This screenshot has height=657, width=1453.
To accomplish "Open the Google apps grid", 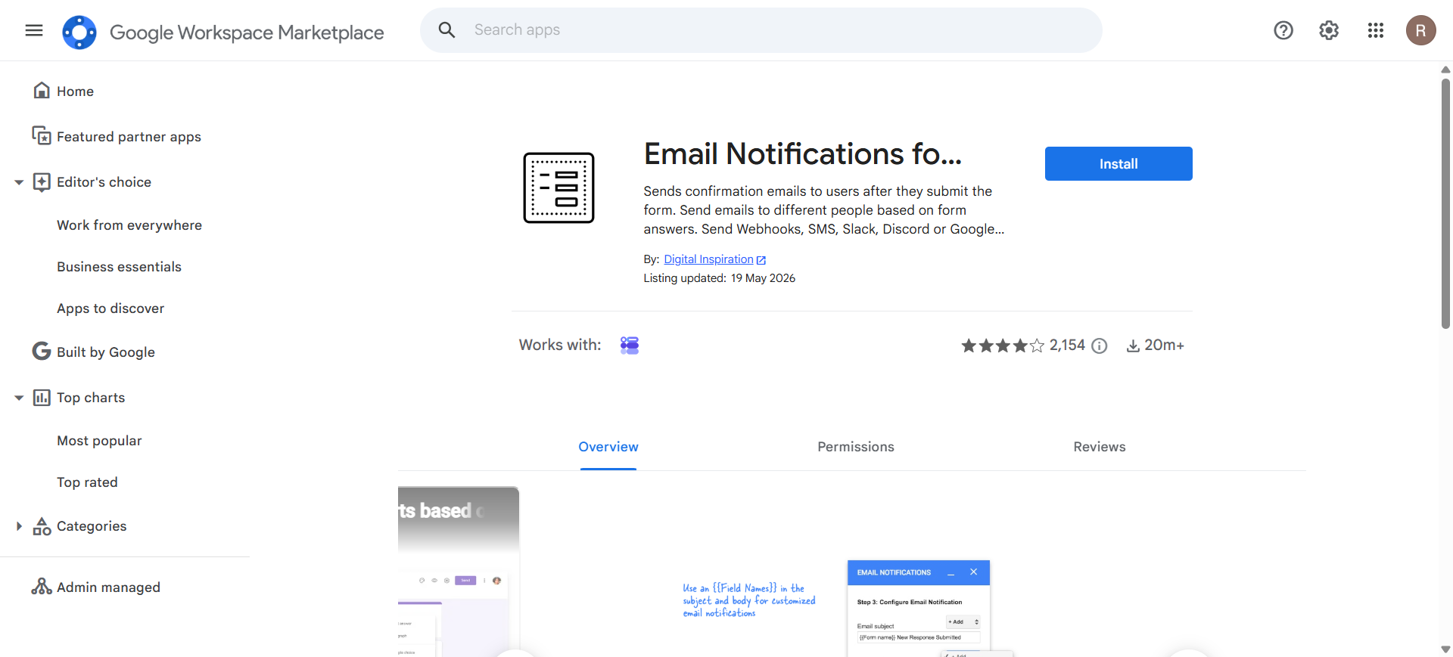I will (1376, 30).
